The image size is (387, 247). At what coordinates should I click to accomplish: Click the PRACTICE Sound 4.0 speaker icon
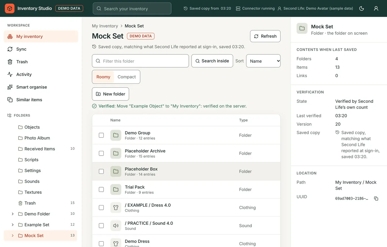pyautogui.click(x=116, y=226)
